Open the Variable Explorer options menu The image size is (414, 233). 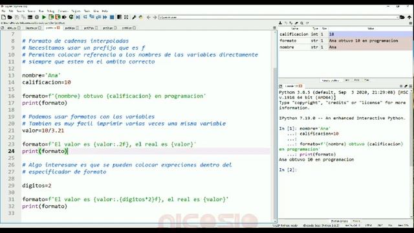[x=411, y=23]
